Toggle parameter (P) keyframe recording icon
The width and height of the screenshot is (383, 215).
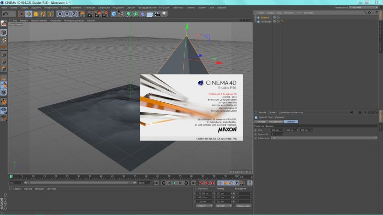[237, 183]
